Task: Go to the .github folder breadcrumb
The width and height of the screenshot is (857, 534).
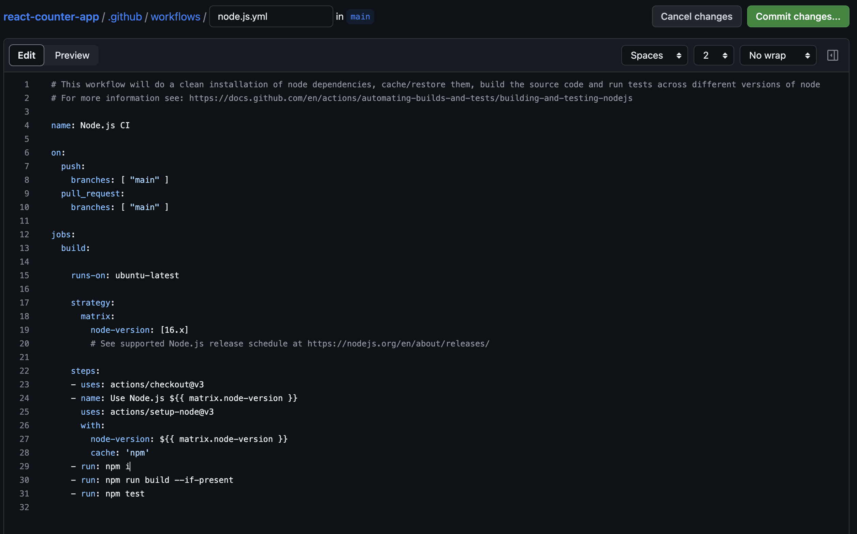Action: [125, 17]
